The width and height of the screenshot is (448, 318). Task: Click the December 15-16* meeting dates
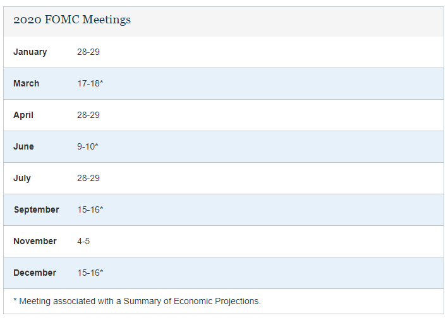point(90,273)
